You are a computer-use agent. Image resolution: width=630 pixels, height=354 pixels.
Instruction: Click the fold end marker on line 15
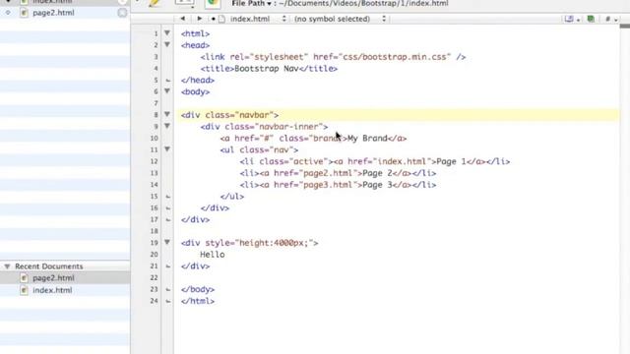pos(167,197)
